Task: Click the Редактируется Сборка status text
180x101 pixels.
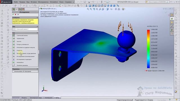Action: coord(144,100)
